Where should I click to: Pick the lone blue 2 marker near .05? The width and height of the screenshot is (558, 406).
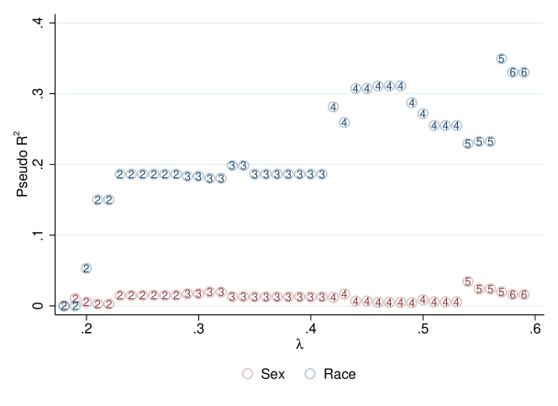[x=87, y=268]
